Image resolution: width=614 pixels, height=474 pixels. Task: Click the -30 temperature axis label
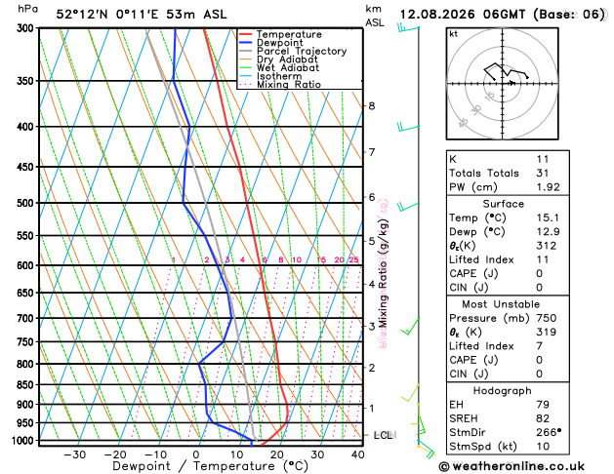click(74, 454)
